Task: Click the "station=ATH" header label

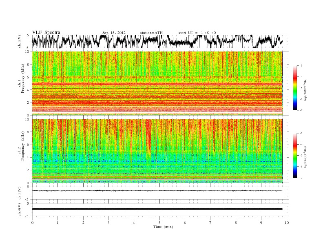Action: pyautogui.click(x=151, y=33)
